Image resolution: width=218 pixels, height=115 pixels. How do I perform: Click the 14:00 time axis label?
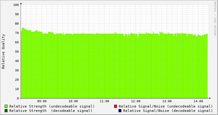[198, 101]
